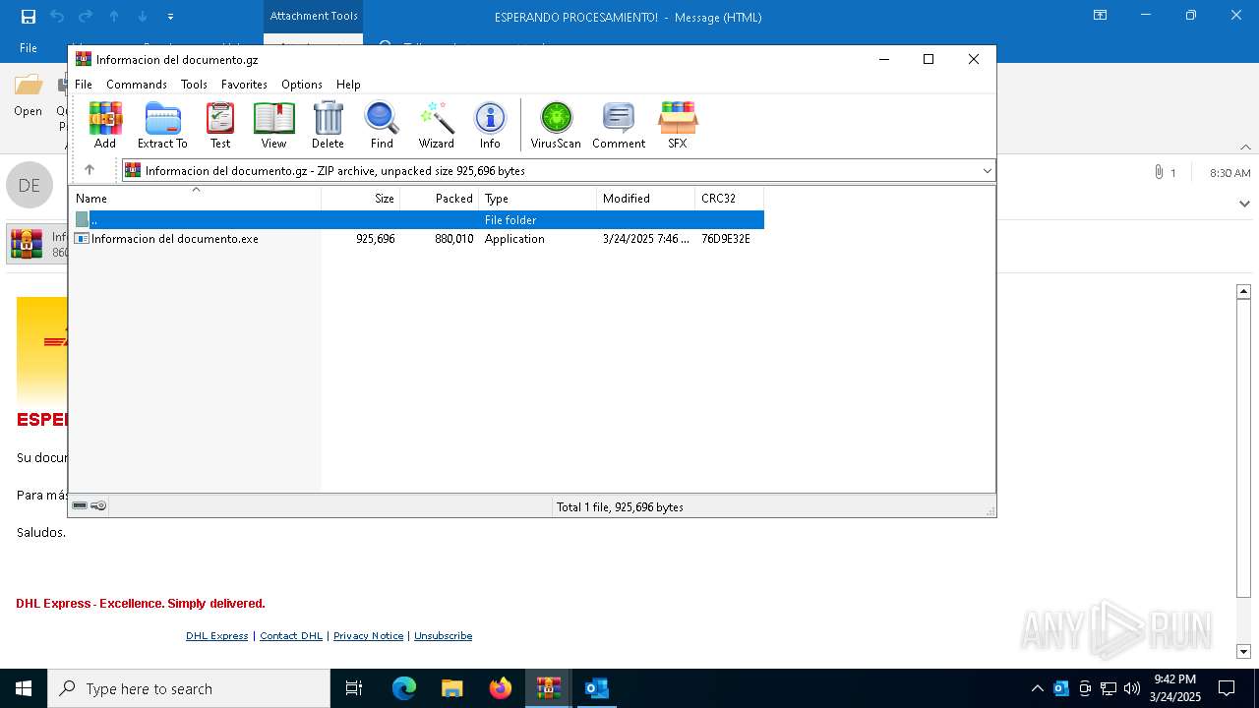Open the Privacy Notice link
This screenshot has height=708, width=1259.
coord(368,635)
